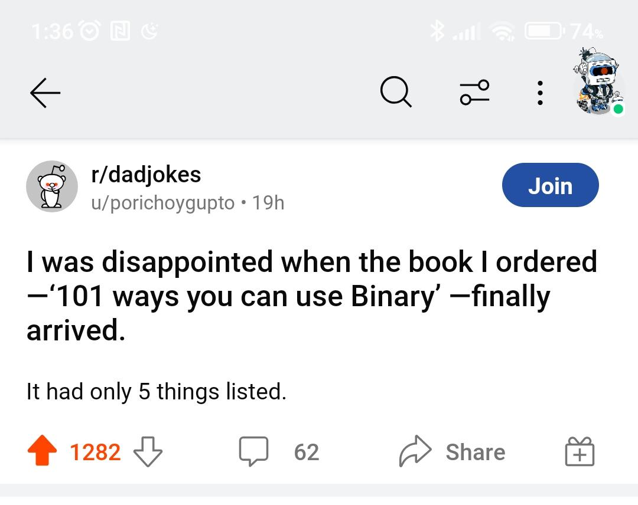Tap the post title about Binary book
Image resolution: width=638 pixels, height=505 pixels.
click(x=312, y=296)
